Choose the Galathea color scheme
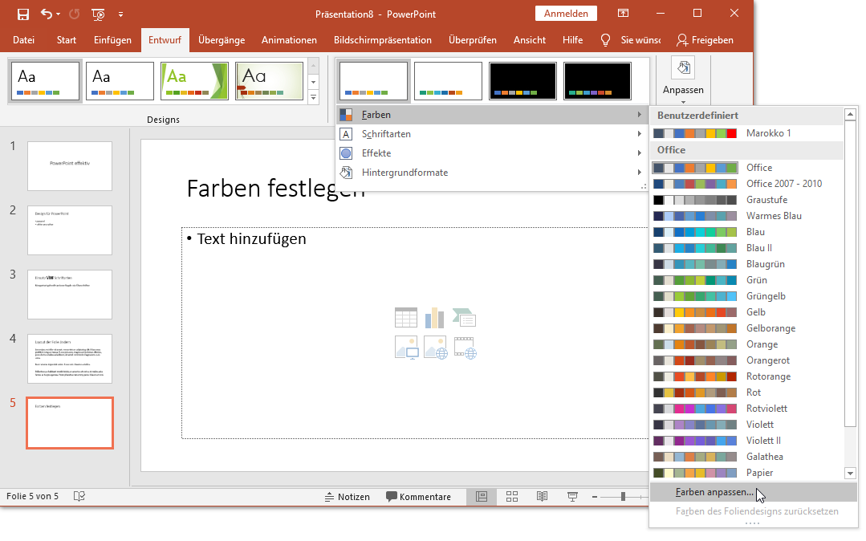 pyautogui.click(x=747, y=456)
